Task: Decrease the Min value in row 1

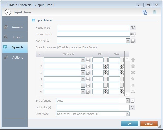Action: coord(106,61)
